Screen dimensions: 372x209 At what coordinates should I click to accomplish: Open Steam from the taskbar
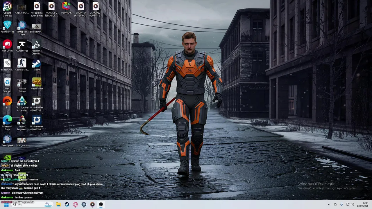[x=67, y=204]
